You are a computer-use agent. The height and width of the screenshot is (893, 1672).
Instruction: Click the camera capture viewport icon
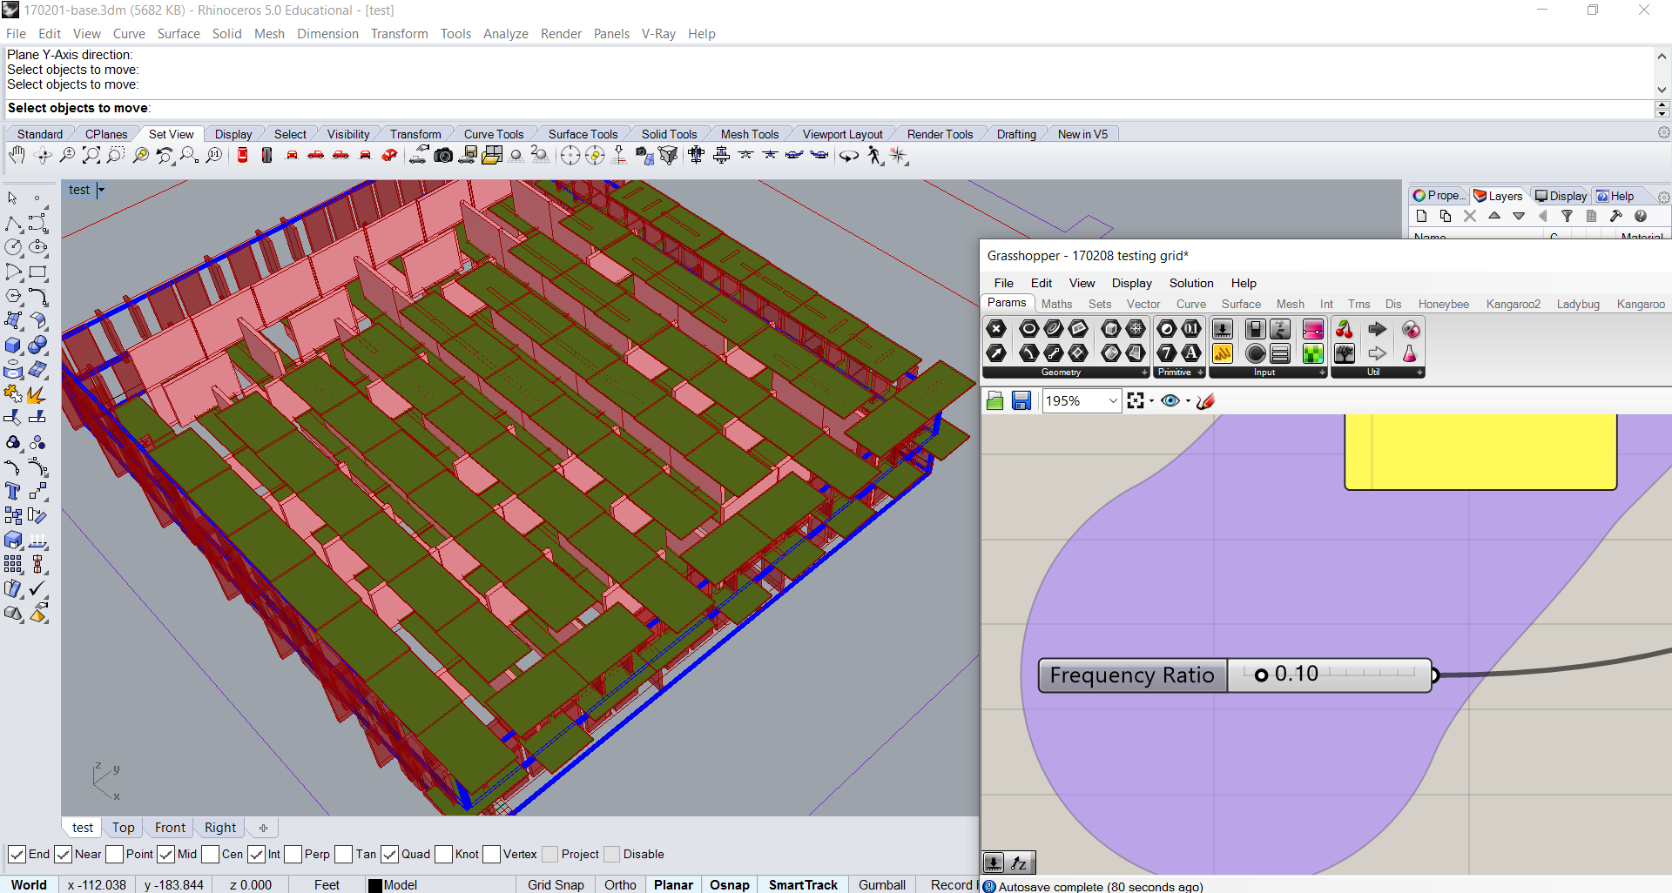[443, 156]
